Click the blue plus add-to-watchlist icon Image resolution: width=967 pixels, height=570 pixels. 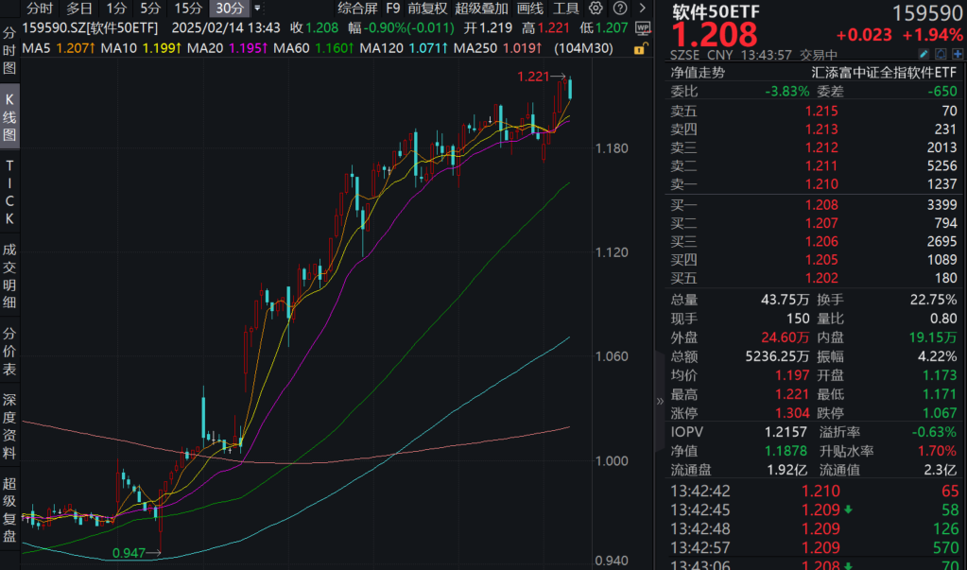pyautogui.click(x=958, y=54)
